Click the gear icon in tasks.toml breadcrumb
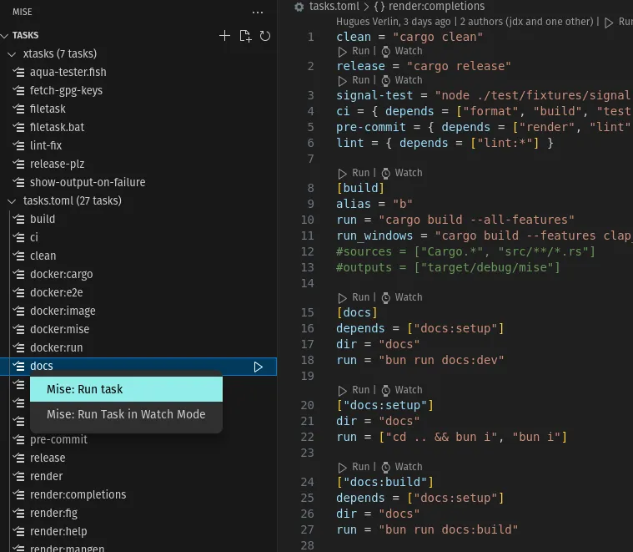 300,7
